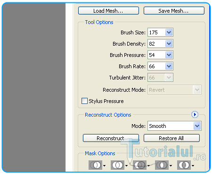
Task: Click the Brush Rate label text
Action: tap(132, 66)
